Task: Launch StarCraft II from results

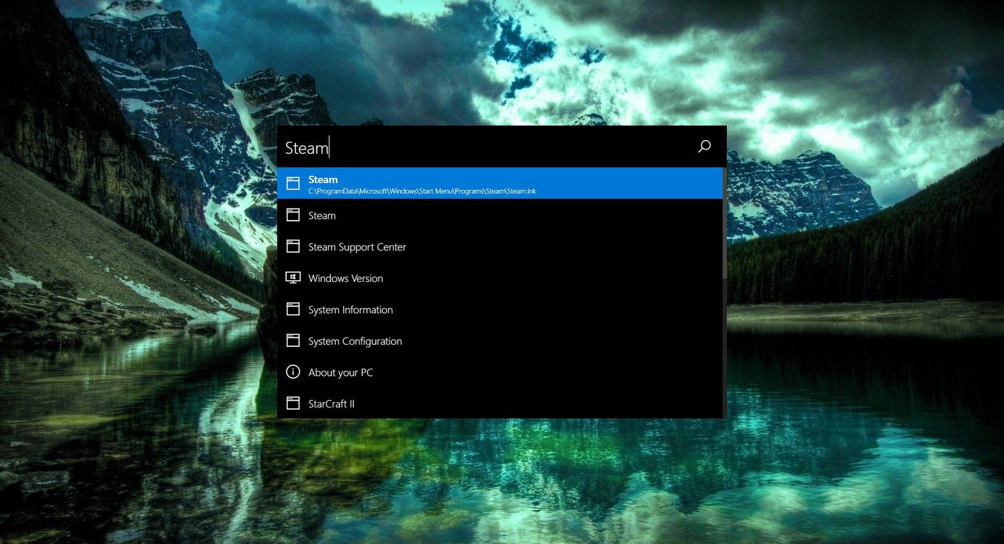Action: coord(500,404)
